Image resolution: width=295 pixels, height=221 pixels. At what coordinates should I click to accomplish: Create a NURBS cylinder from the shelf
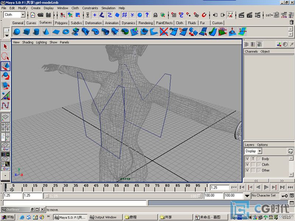[36, 32]
